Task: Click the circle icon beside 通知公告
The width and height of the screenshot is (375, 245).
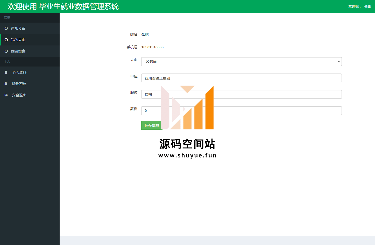Action: coord(6,28)
